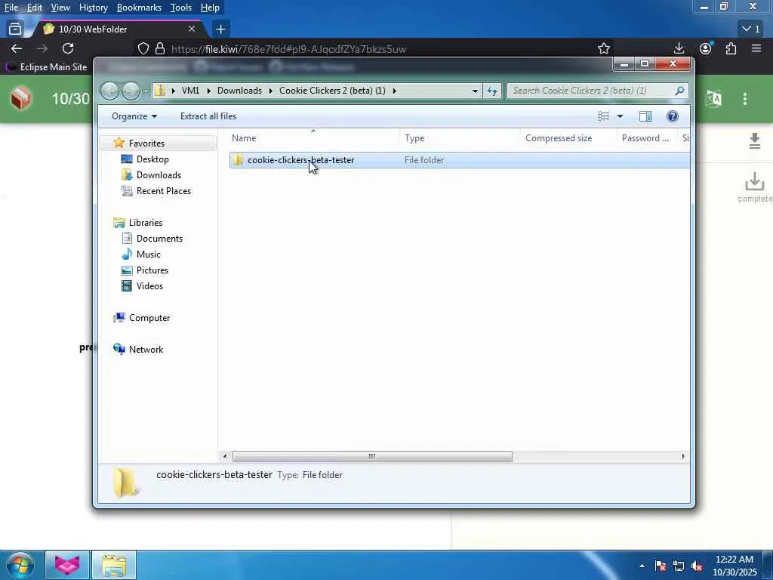The image size is (773, 580).
Task: Click the Explorer forward navigation arrow
Action: (131, 91)
